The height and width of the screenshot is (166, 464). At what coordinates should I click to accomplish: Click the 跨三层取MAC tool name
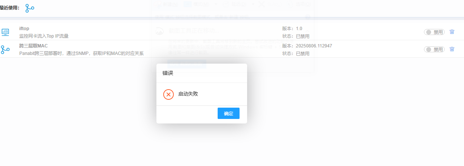click(33, 46)
